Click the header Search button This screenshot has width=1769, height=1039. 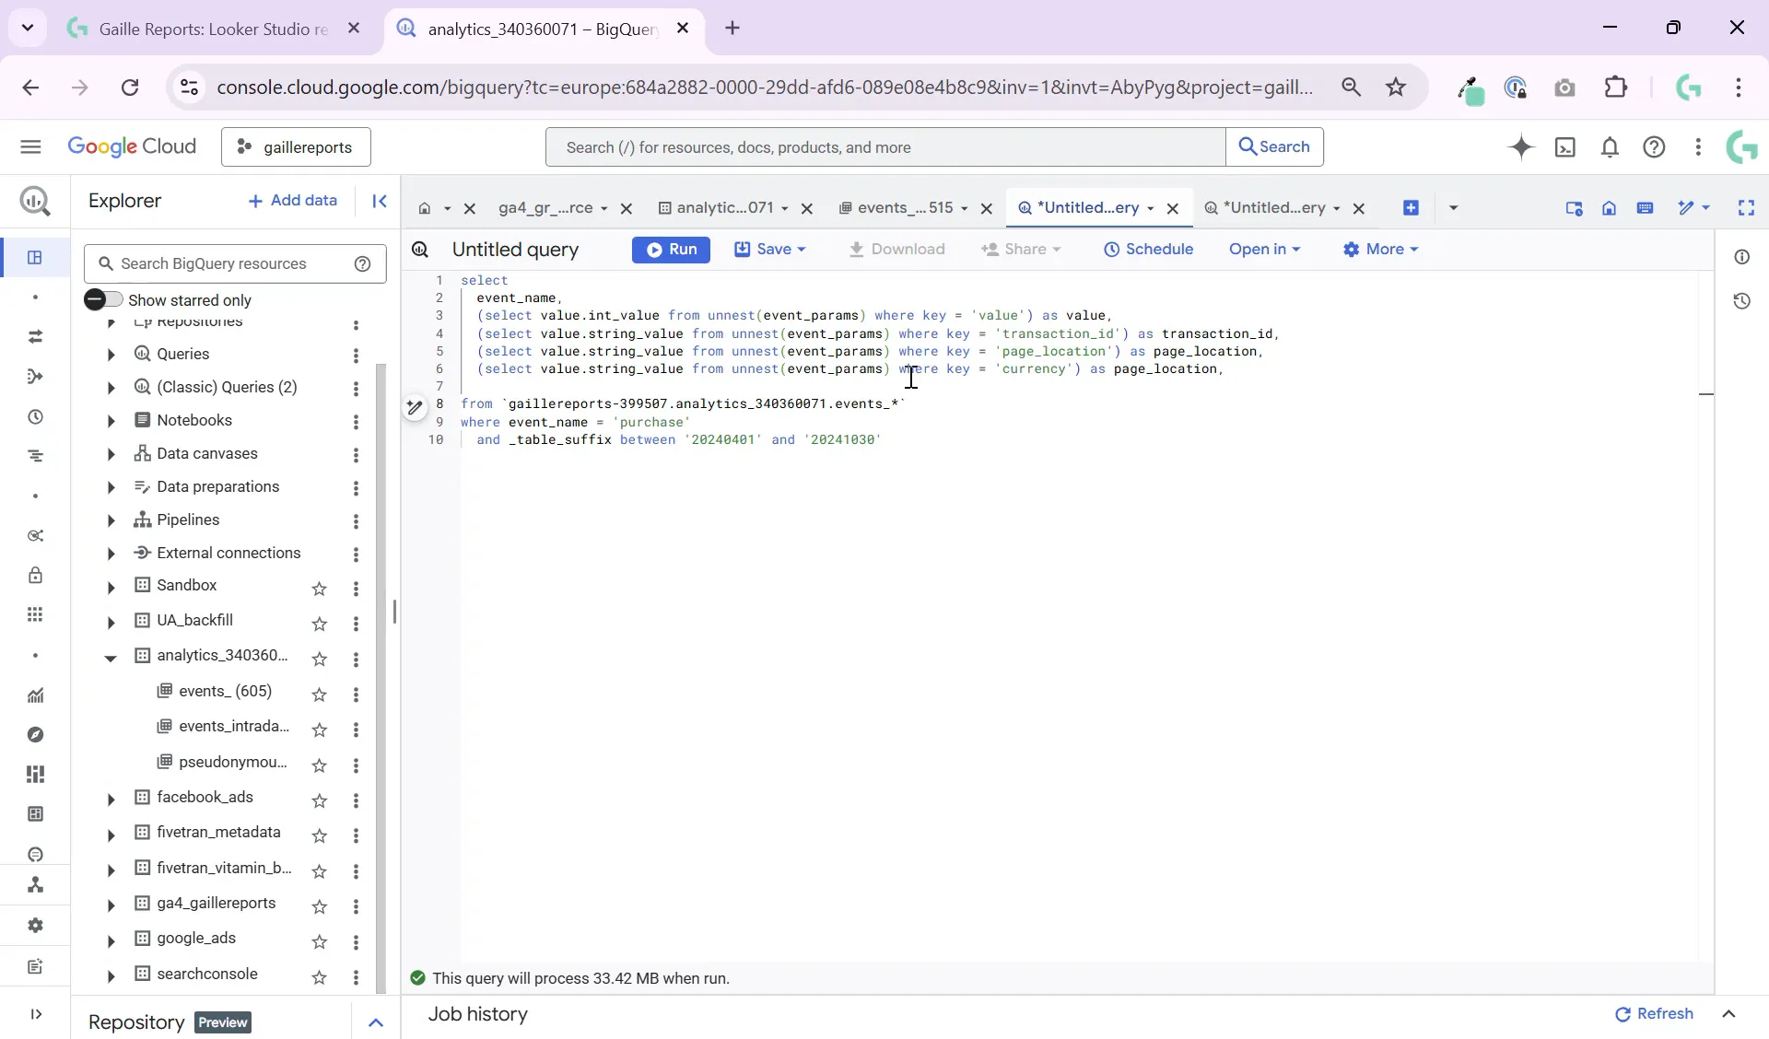point(1274,147)
